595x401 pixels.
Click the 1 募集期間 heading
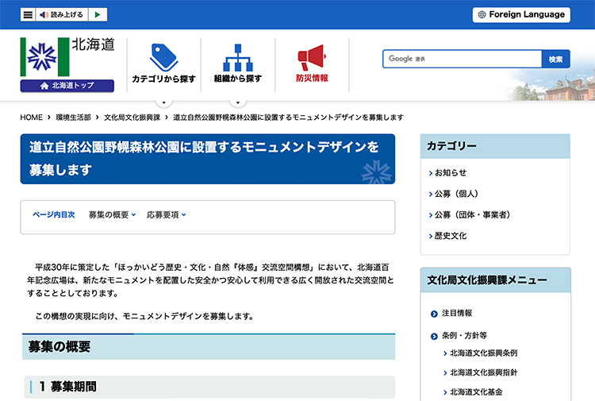click(x=68, y=387)
